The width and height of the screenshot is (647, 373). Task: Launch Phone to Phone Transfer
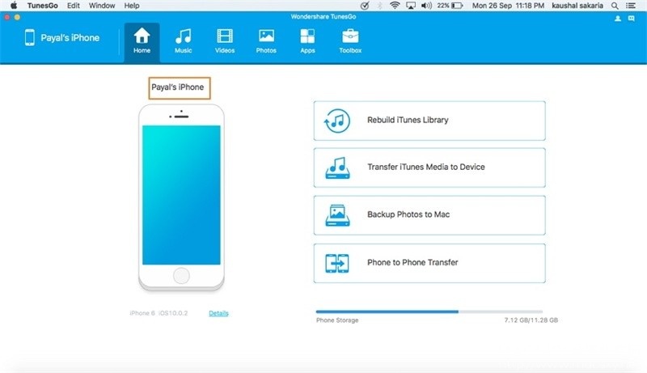[429, 263]
